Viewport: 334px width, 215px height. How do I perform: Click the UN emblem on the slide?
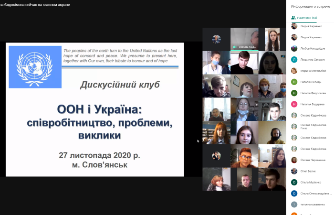(34, 64)
